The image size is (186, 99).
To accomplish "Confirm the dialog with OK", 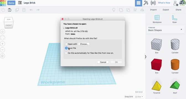I will point(116,62).
